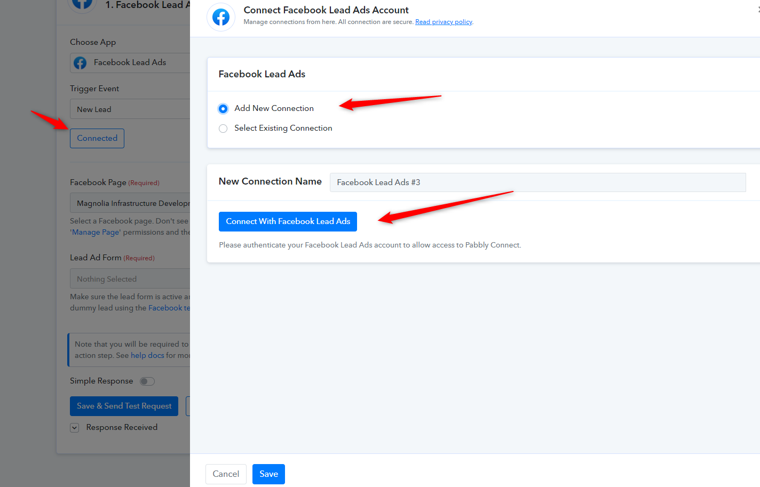This screenshot has width=760, height=487.
Task: Toggle the Simple Response switch
Action: pyautogui.click(x=147, y=381)
